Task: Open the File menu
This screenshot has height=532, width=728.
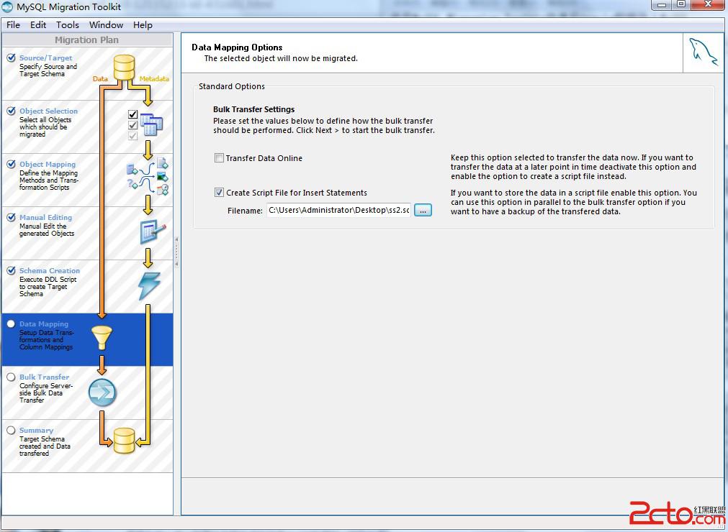Action: (x=13, y=25)
